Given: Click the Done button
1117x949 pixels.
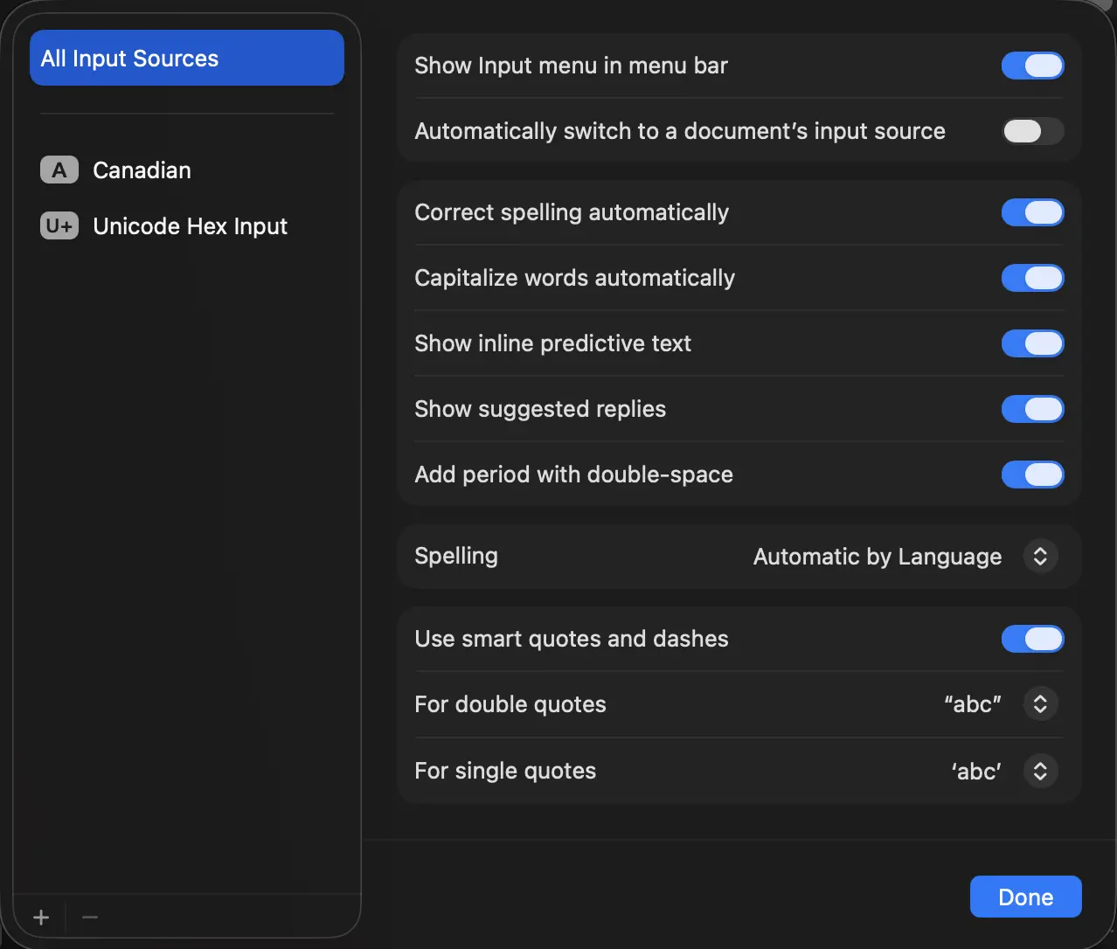Looking at the screenshot, I should click(x=1025, y=897).
